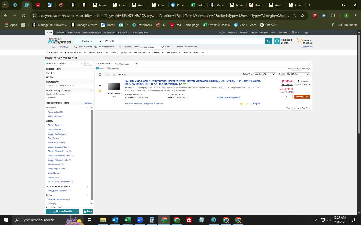Viewport: 361px width, 225px height.
Task: Click the Summary view icon
Action: point(108,69)
